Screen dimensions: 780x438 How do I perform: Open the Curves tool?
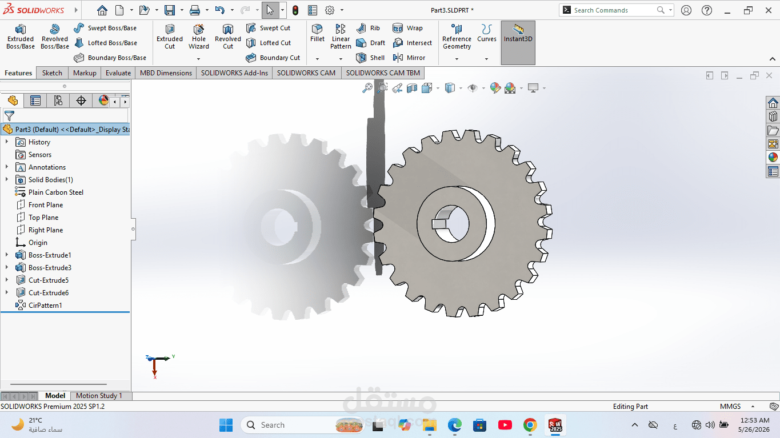487,33
